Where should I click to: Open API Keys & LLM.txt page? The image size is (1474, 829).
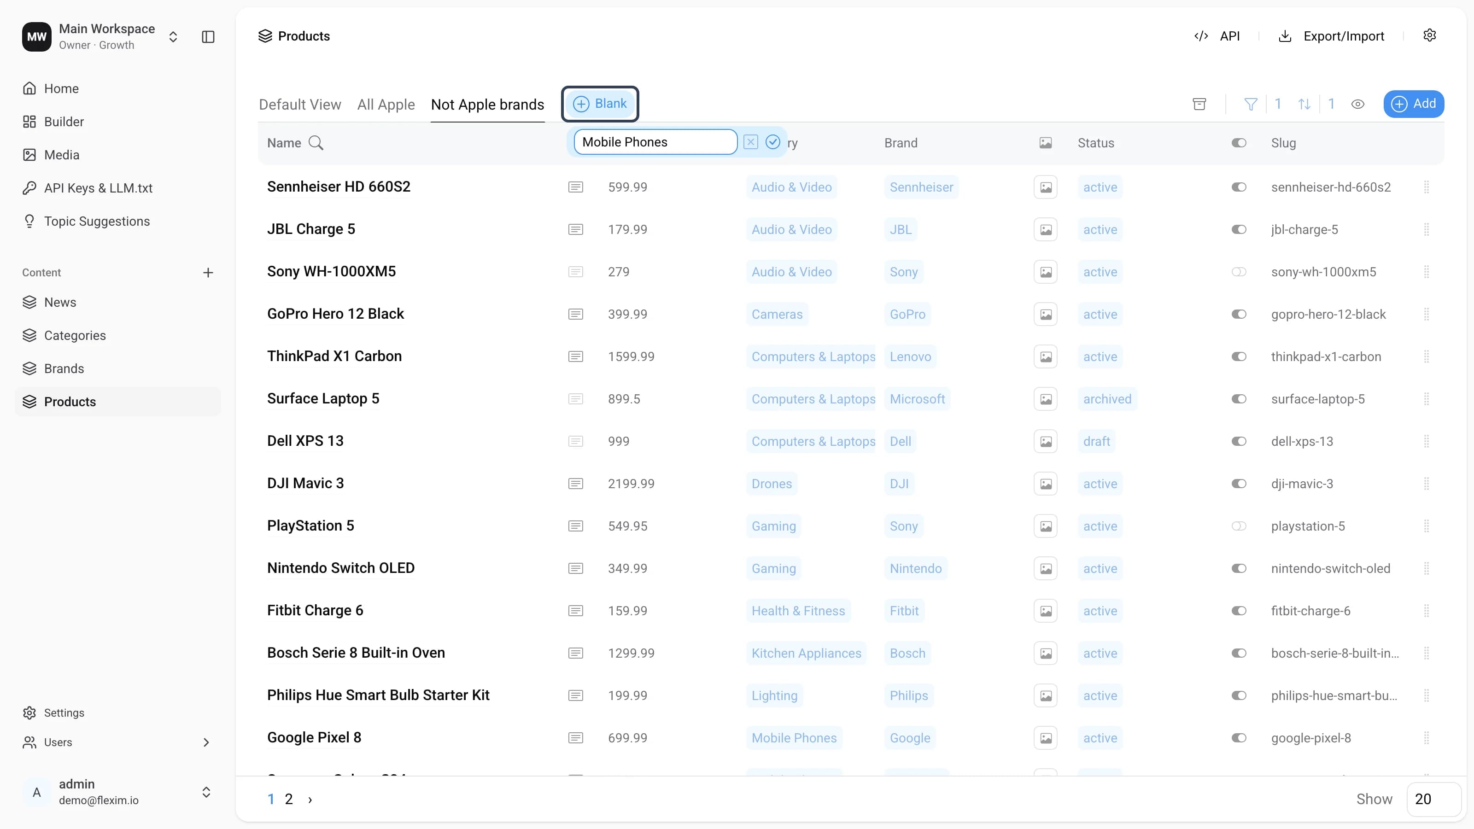tap(98, 188)
